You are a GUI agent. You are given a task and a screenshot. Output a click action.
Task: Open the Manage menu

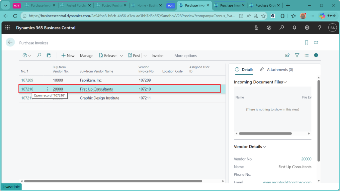[x=87, y=56]
